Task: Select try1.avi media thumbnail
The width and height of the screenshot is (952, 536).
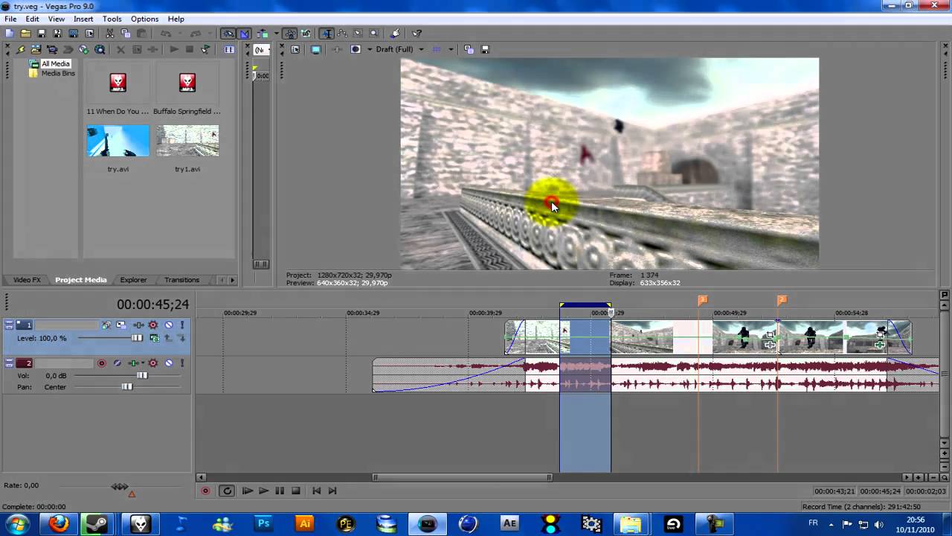Action: [187, 141]
